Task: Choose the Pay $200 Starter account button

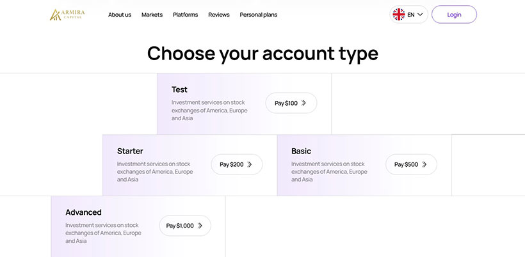Action: click(237, 164)
